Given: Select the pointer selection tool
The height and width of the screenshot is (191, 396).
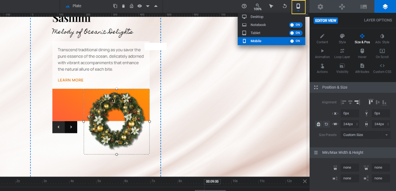Looking at the screenshot, I should (271, 6).
